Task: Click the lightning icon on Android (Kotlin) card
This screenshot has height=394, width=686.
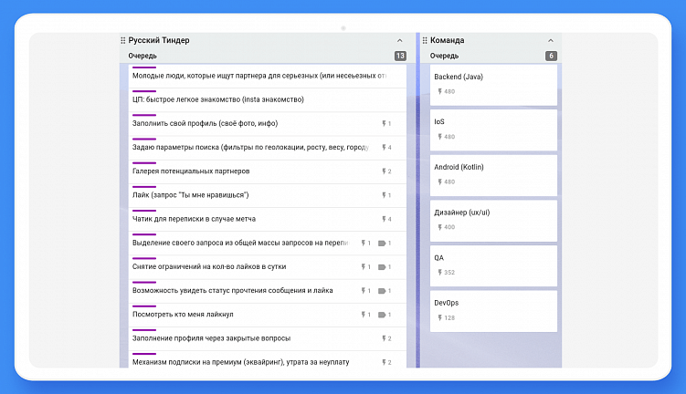Action: click(x=440, y=181)
